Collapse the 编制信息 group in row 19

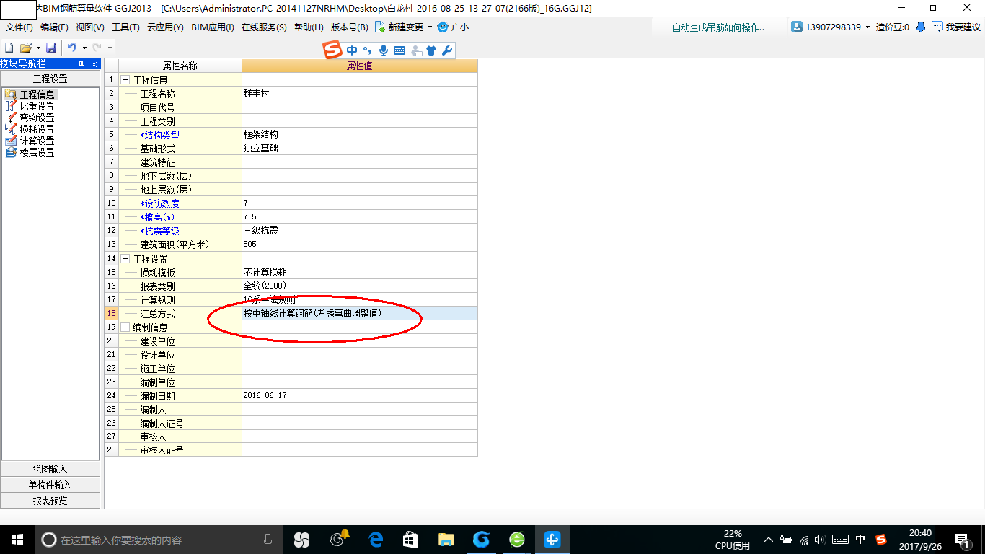point(125,327)
